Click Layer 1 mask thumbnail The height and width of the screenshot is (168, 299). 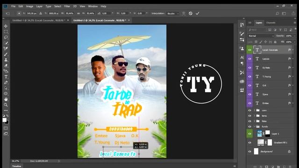[268, 133]
